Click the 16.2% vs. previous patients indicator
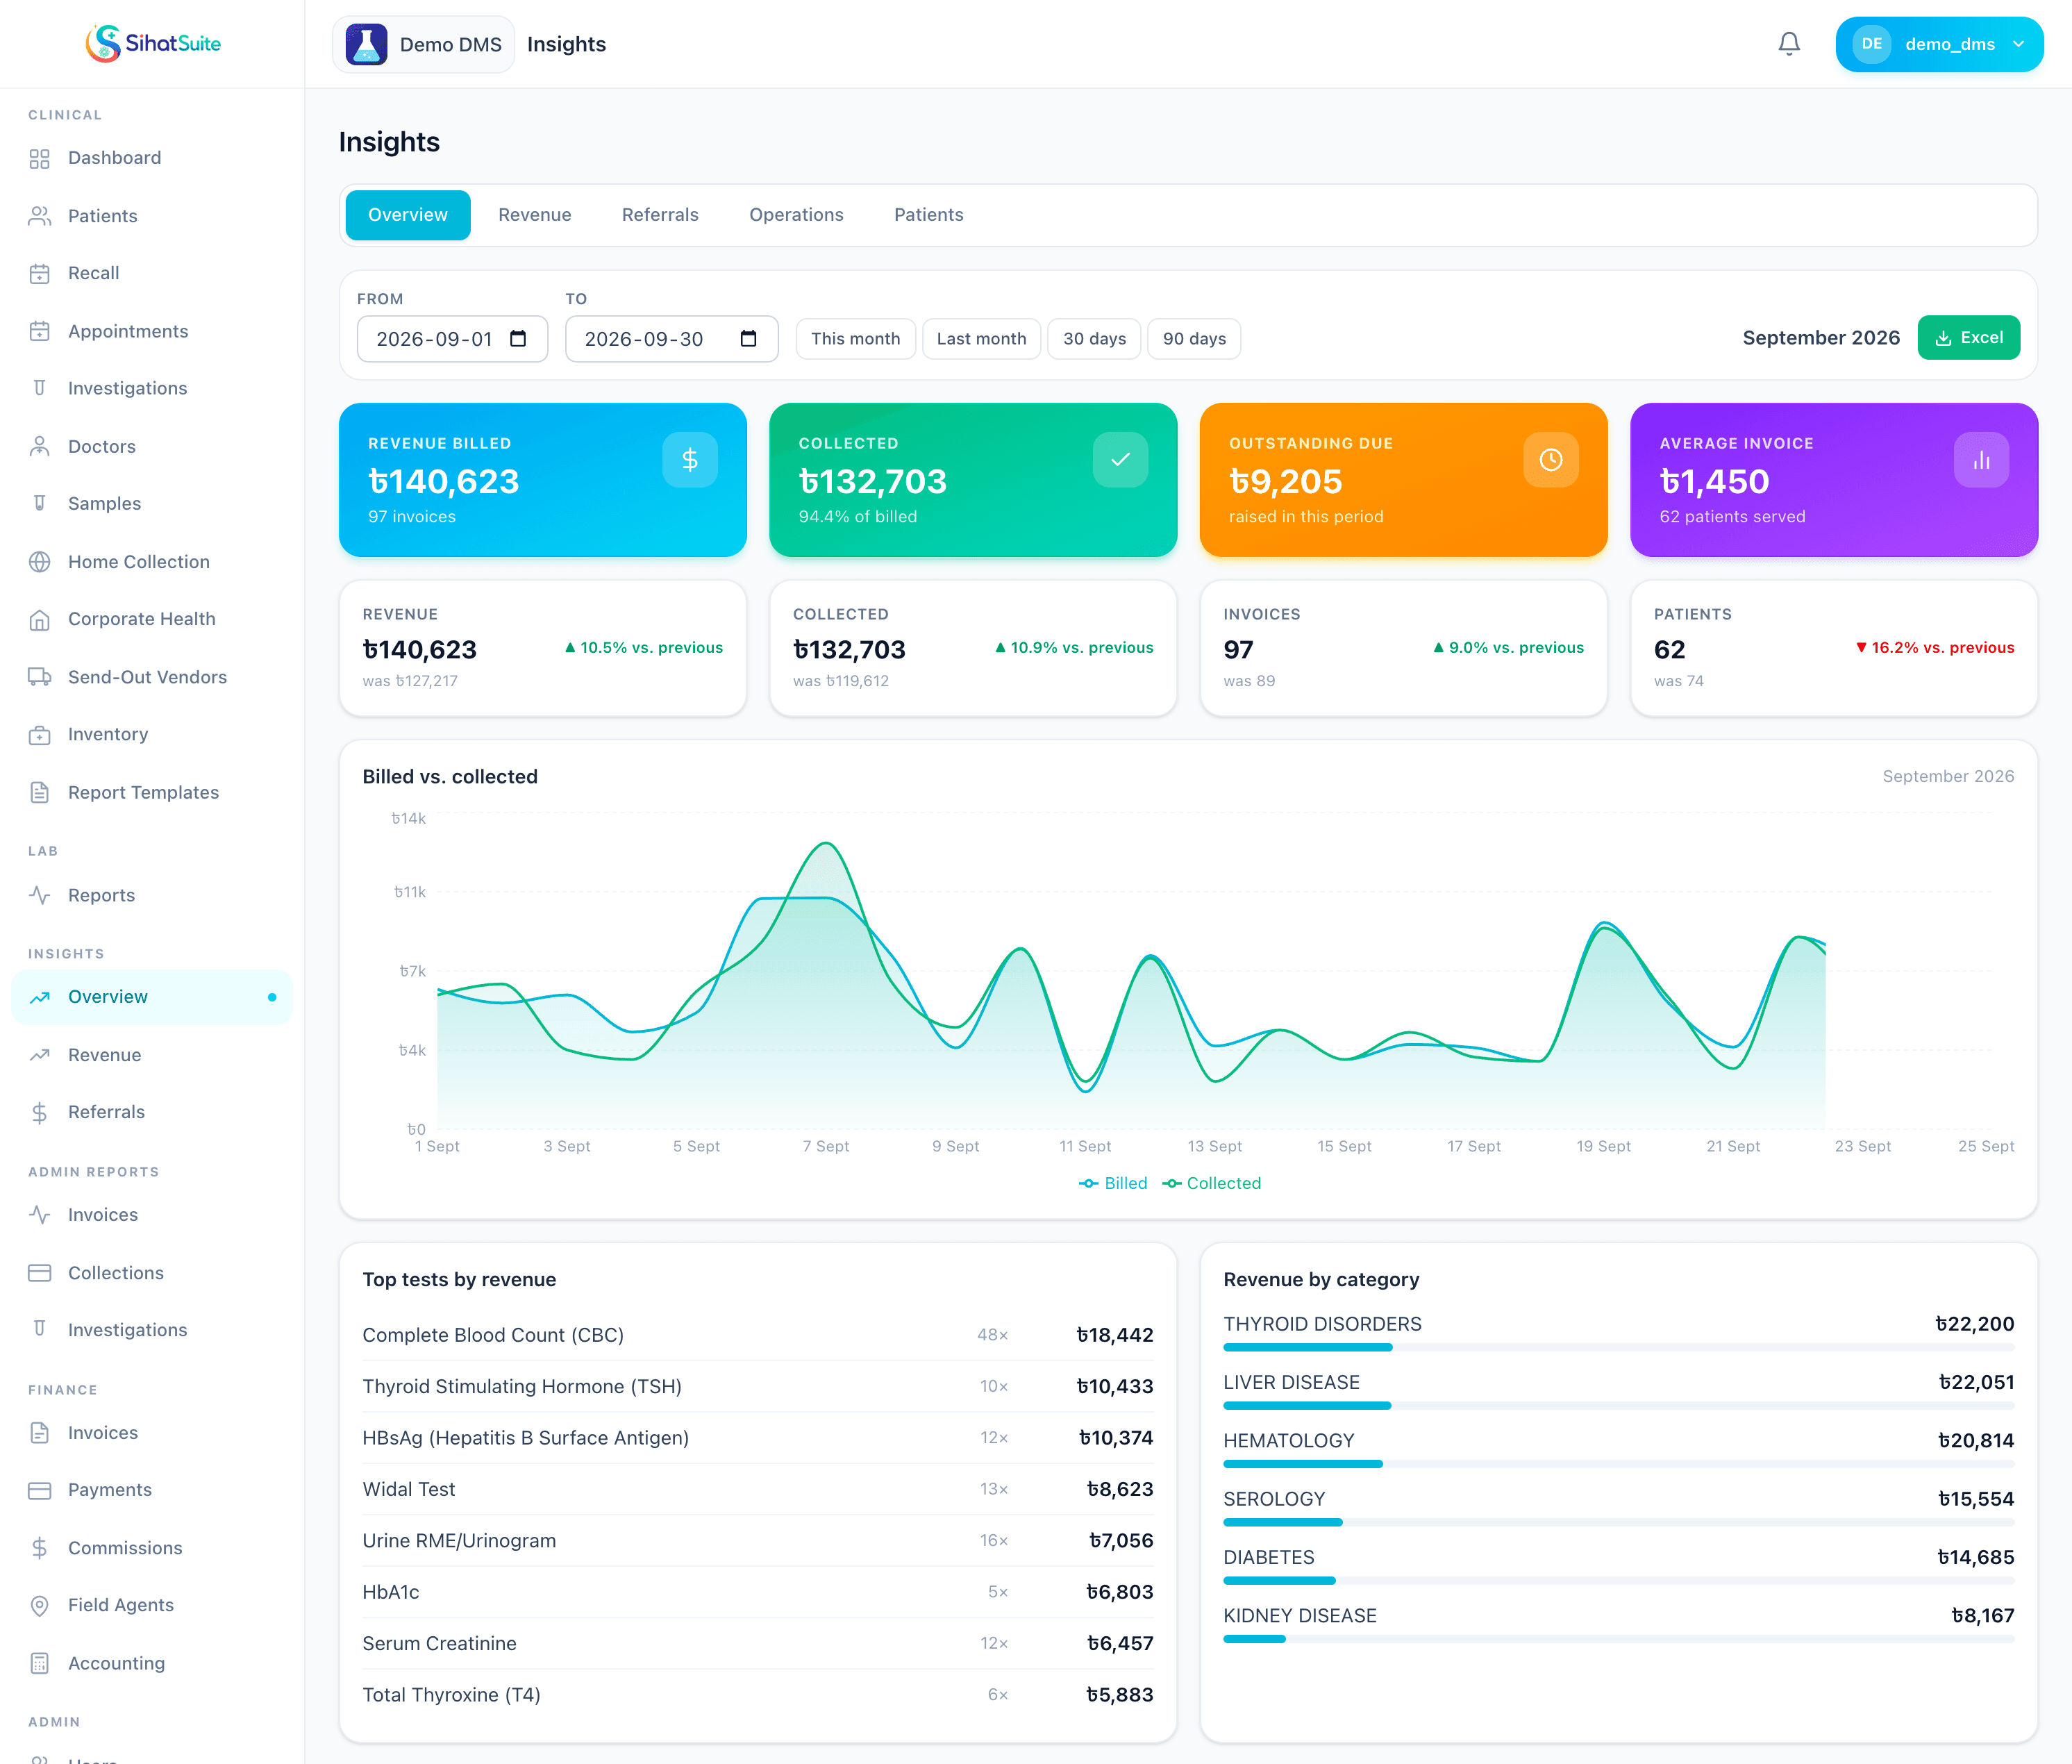The width and height of the screenshot is (2072, 1764). [x=1935, y=648]
